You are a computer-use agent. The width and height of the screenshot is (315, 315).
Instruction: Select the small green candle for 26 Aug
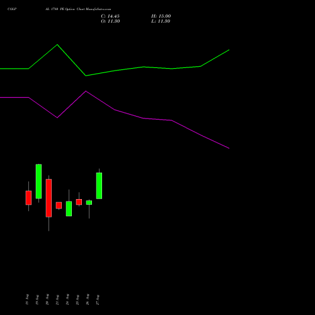(89, 203)
